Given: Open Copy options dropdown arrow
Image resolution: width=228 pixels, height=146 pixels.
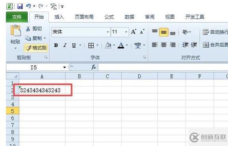Looking at the screenshot, I should [x=45, y=38].
